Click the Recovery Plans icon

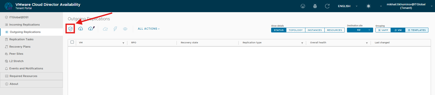[6, 47]
